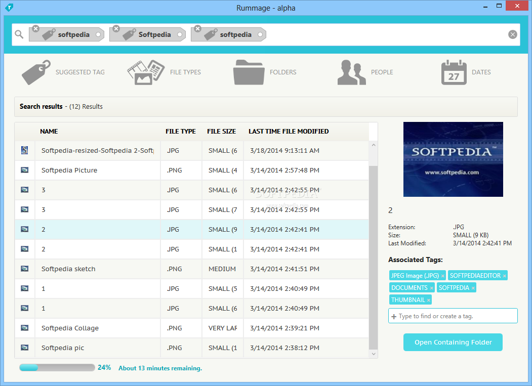The width and height of the screenshot is (532, 386).
Task: Click the DOCUMENTS tag label
Action: 409,288
